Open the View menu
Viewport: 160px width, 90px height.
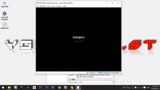point(48,6)
